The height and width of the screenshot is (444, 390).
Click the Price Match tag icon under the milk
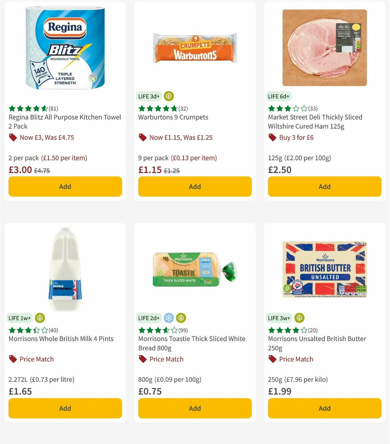tap(13, 359)
